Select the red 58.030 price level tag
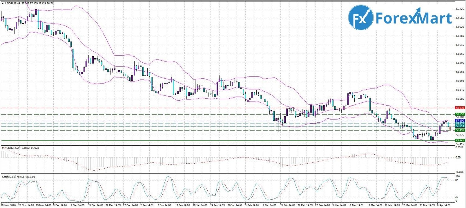Image resolution: width=466 pixels, height=208 pixels. point(460,108)
